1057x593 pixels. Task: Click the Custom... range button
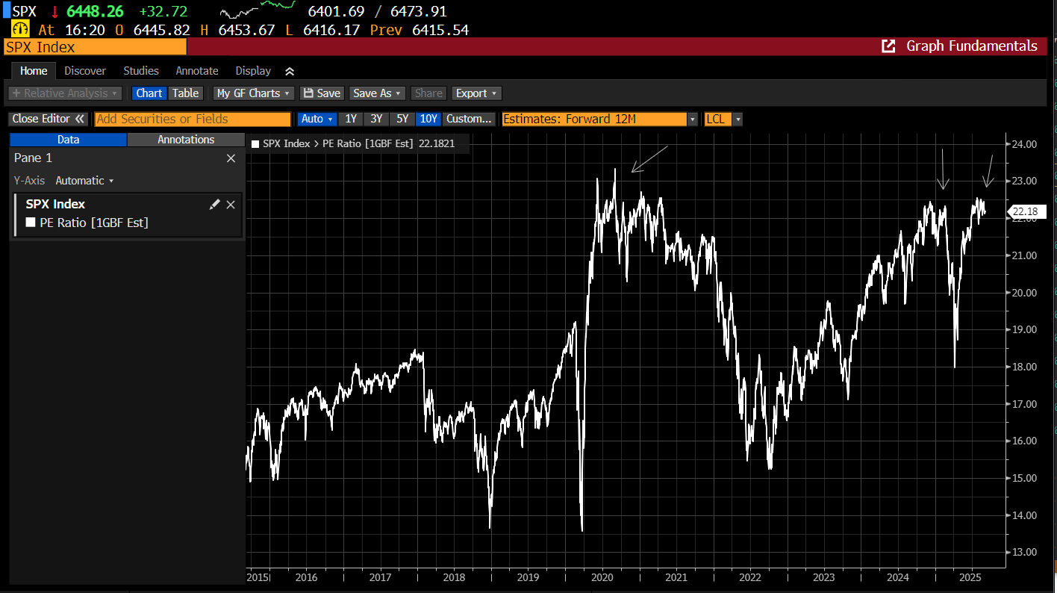point(469,119)
